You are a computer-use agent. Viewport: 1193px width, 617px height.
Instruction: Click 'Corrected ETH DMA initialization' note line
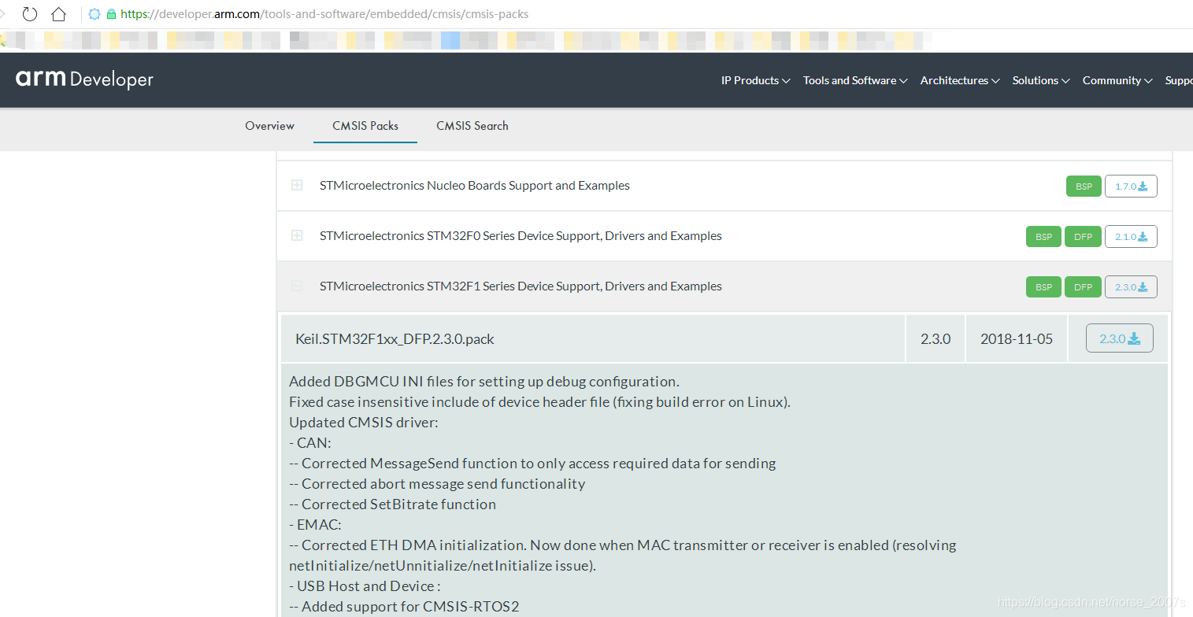pyautogui.click(x=622, y=555)
